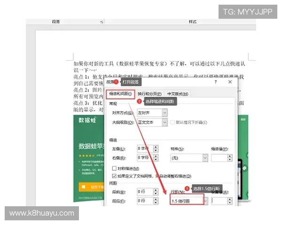Switch to the 换行和分页 tab

(x=149, y=94)
